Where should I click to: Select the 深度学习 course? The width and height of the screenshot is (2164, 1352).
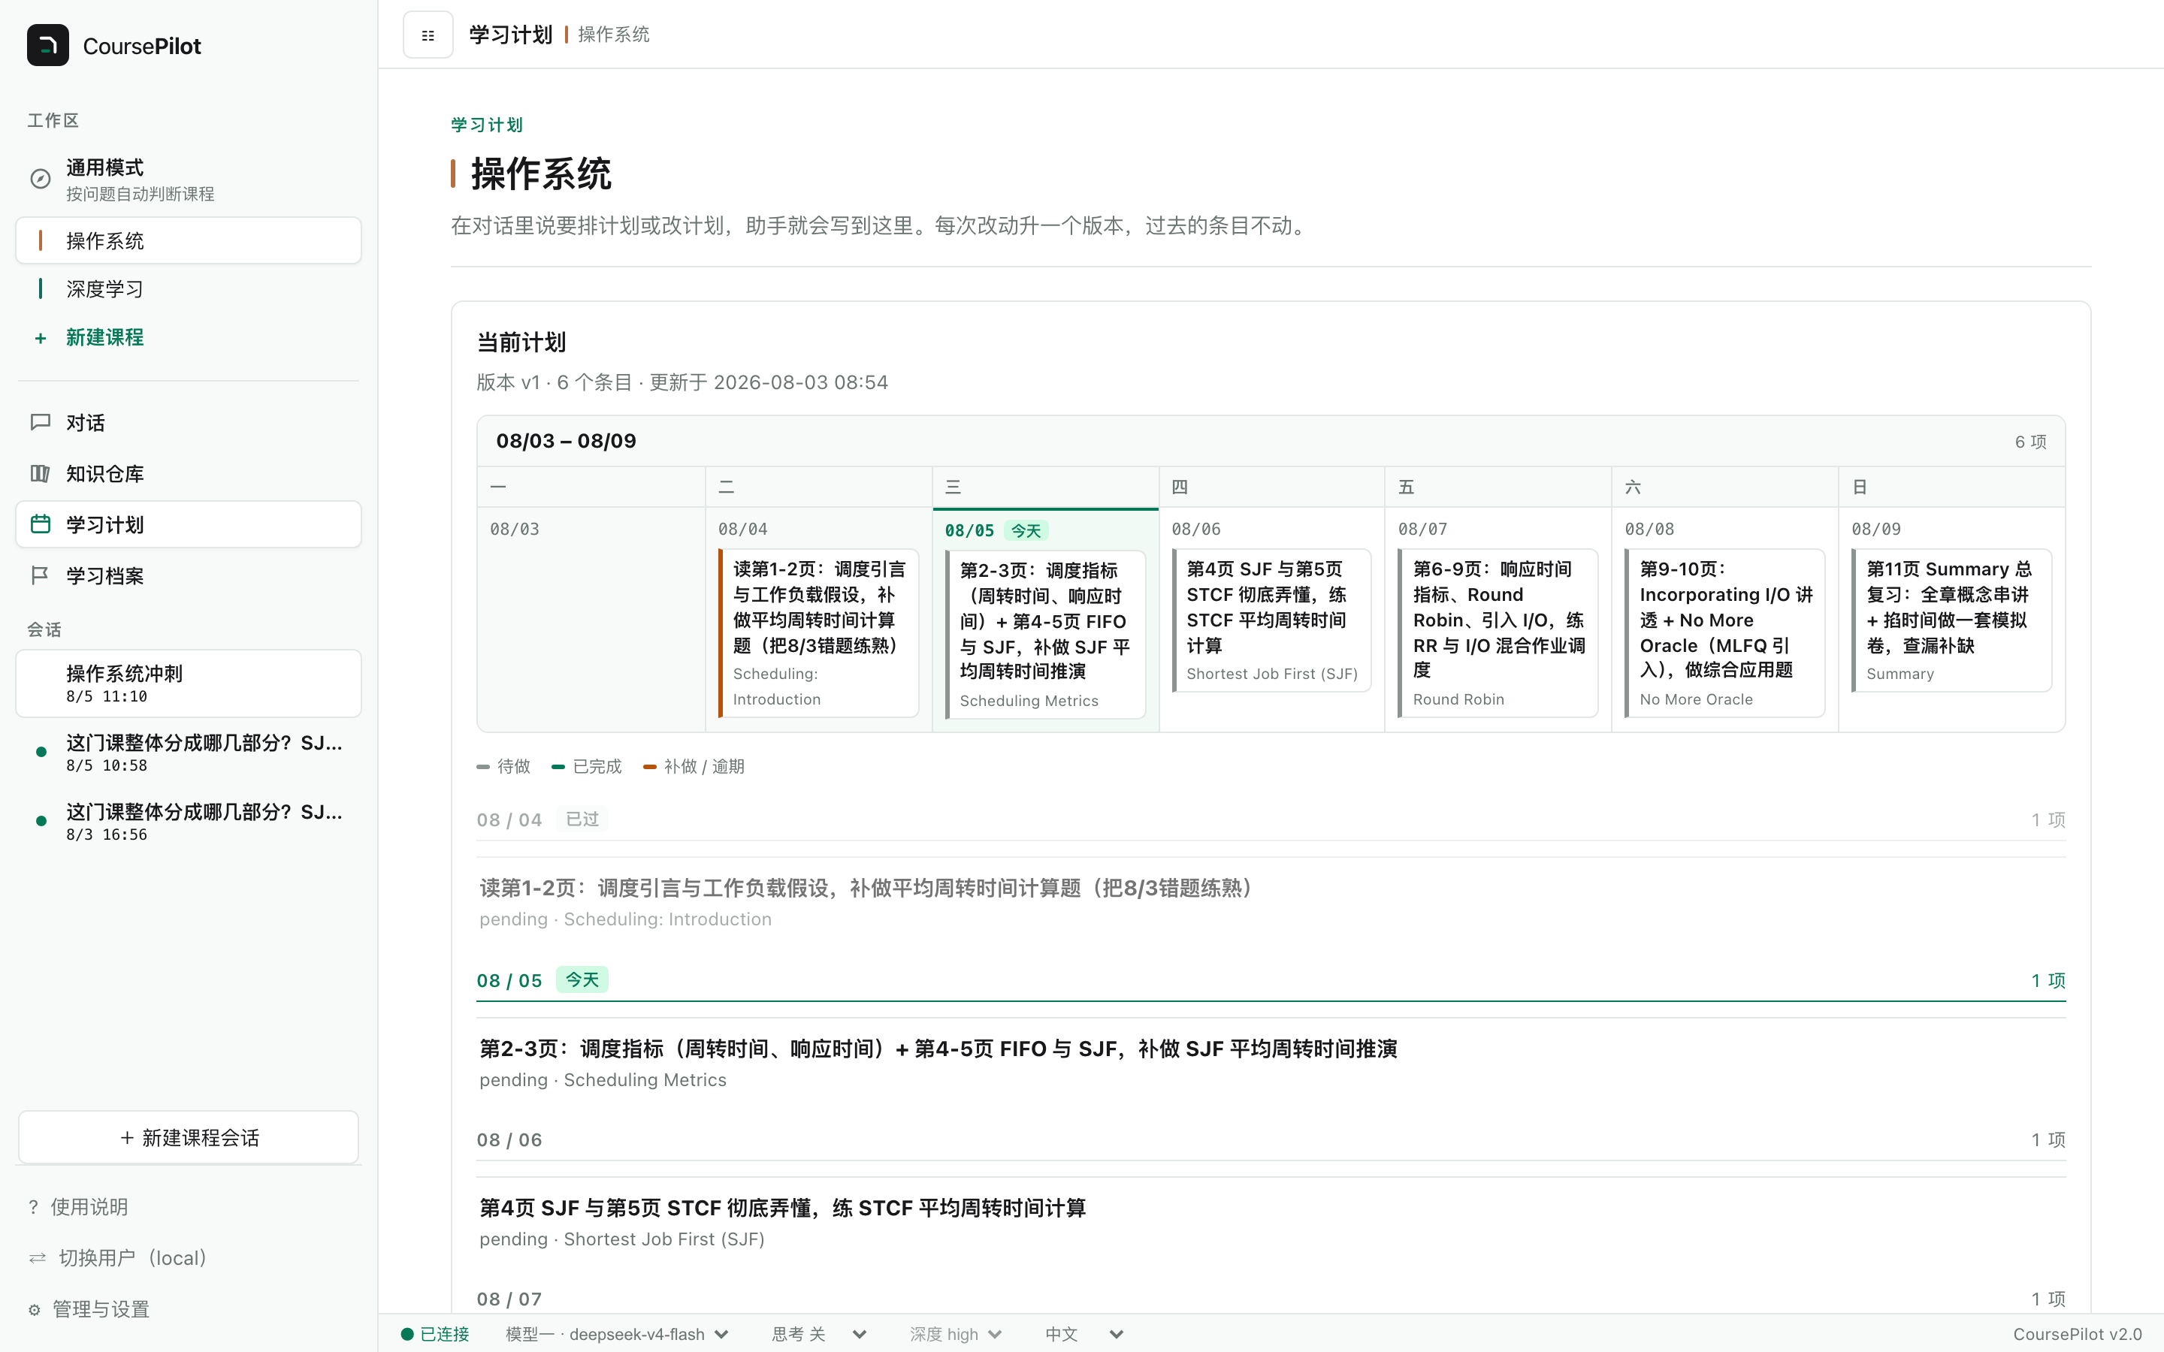(189, 289)
